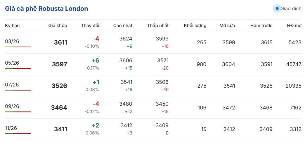
Task: Sort table by "Cao nhất" header
Action: [x=123, y=26]
